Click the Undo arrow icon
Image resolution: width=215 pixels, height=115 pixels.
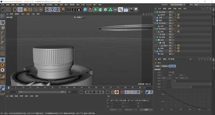point(4,10)
